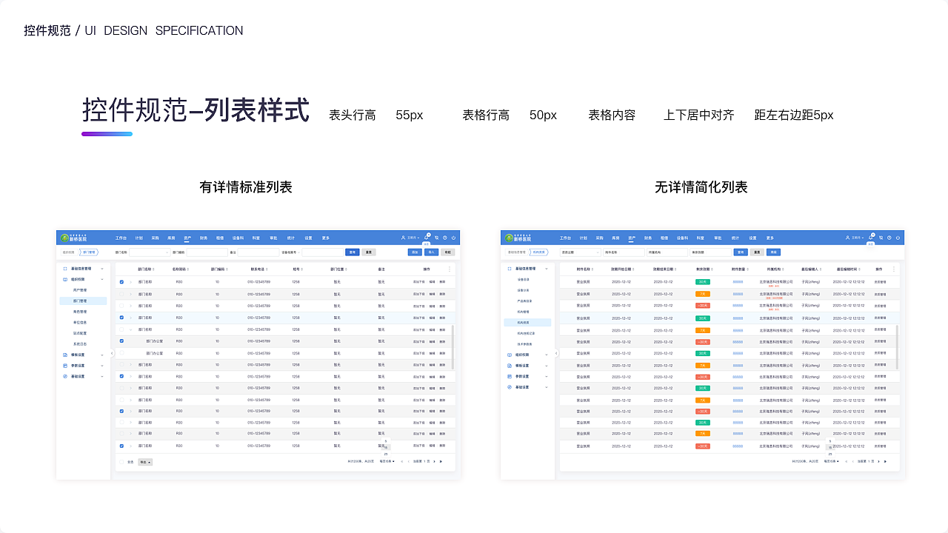Go to last page in standard list pagination

pyautogui.click(x=441, y=461)
